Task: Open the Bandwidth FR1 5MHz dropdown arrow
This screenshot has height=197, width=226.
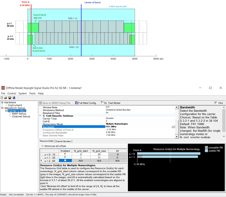Action: [x=173, y=126]
